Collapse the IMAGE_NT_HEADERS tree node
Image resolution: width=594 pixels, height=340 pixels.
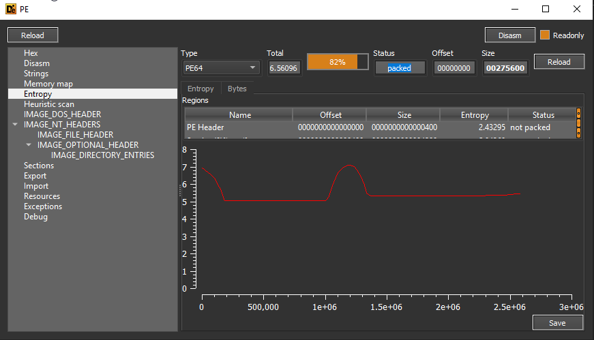pos(15,124)
